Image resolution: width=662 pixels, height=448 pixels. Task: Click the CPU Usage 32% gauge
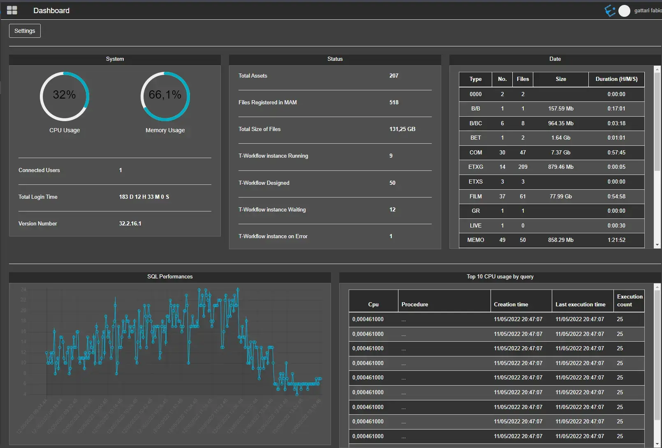click(65, 96)
